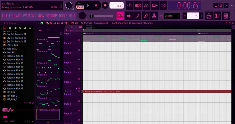Select the Mute tool in playlist toolbar
This screenshot has height=124, width=235.
58,23
